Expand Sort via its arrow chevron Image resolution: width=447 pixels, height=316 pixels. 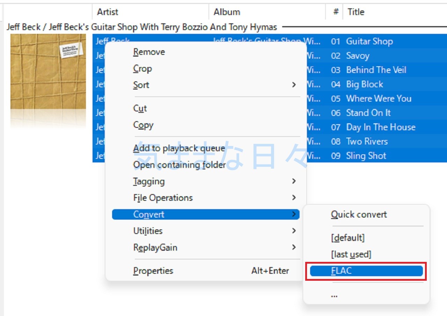click(294, 85)
